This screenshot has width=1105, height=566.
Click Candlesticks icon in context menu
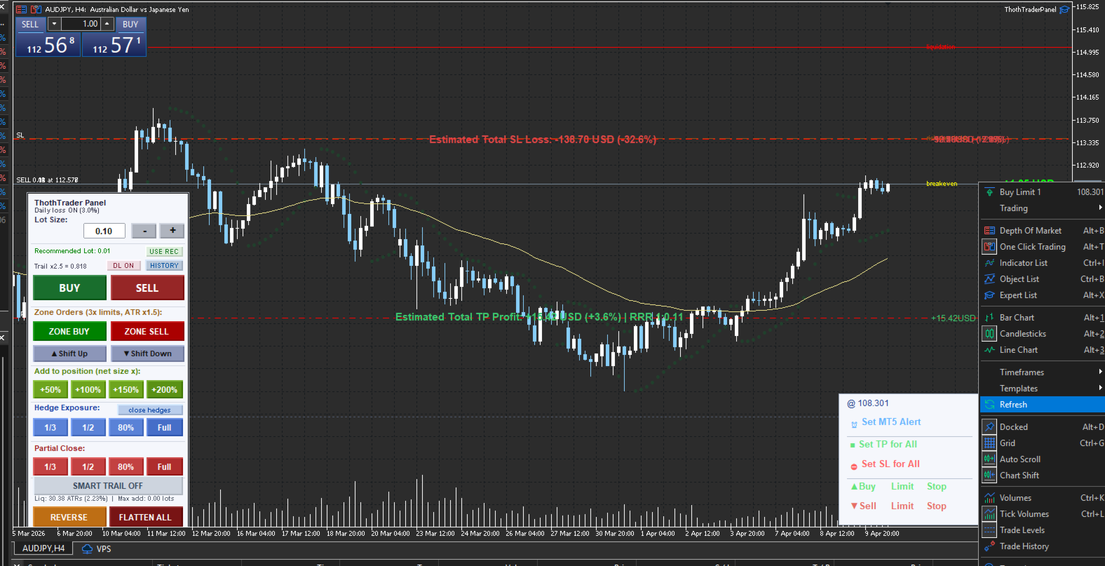[x=989, y=334]
